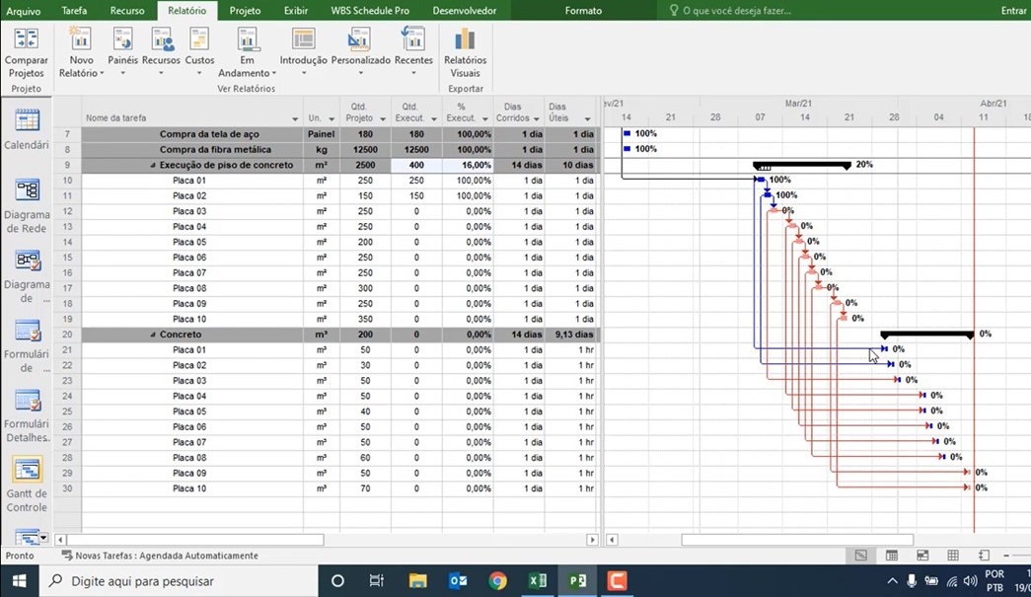Click the volume tray icon
Image resolution: width=1031 pixels, height=597 pixels.
tap(970, 581)
